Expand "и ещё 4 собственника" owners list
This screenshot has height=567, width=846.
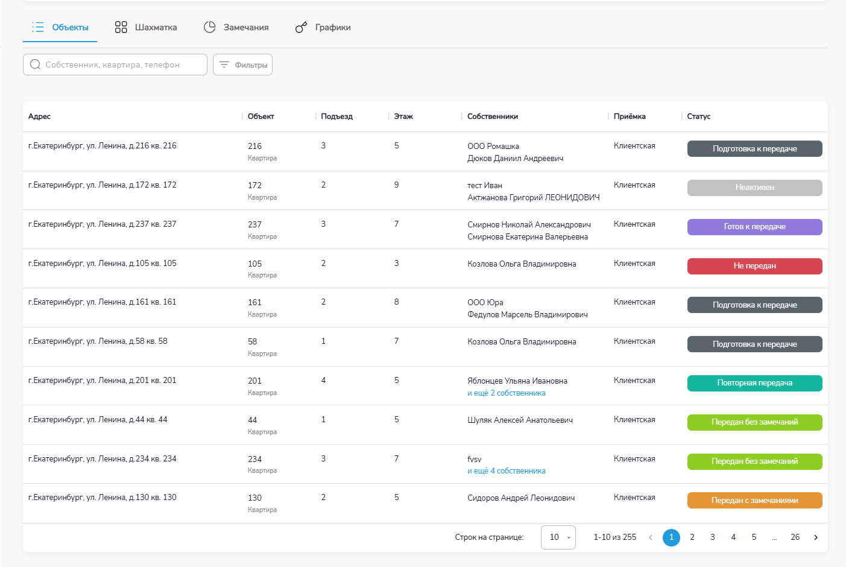[507, 471]
